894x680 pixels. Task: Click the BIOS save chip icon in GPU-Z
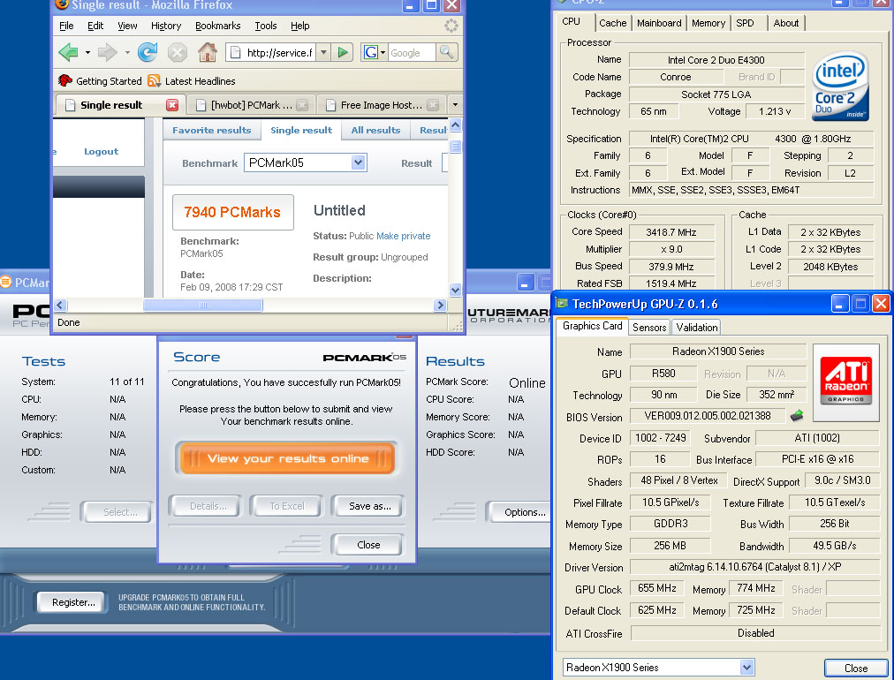(x=797, y=416)
